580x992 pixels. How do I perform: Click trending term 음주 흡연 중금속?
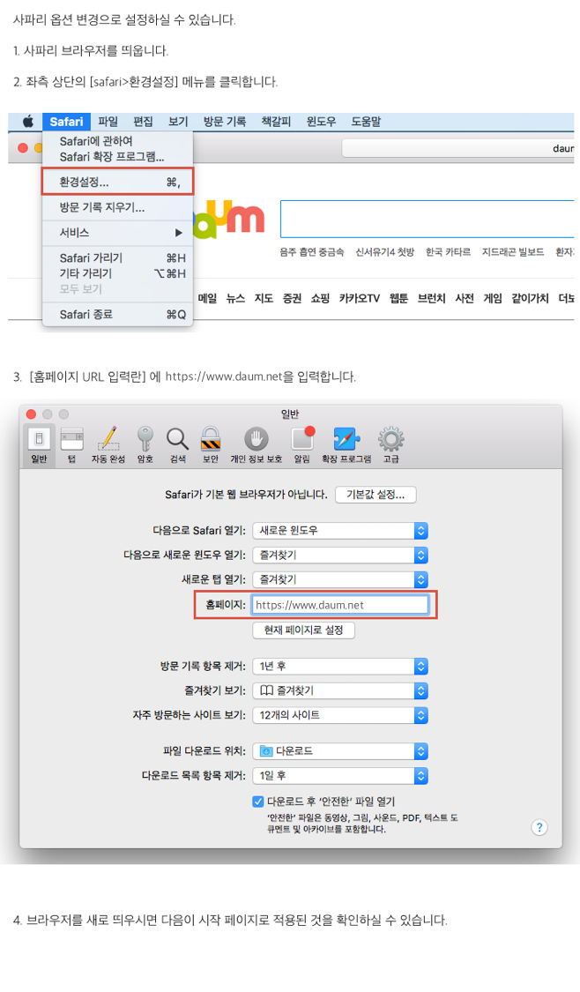click(312, 252)
